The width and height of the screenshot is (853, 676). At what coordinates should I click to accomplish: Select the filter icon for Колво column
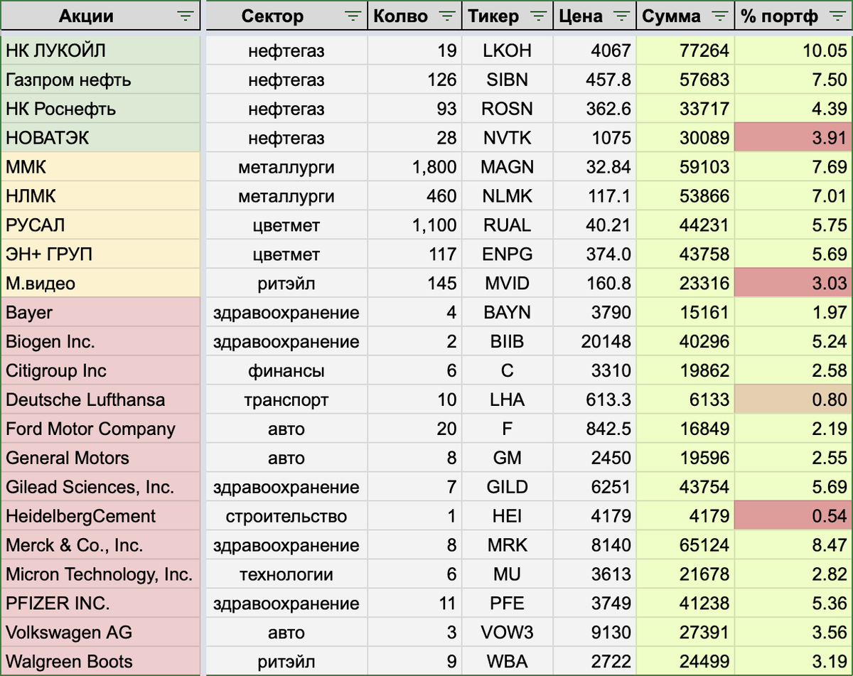pos(446,15)
